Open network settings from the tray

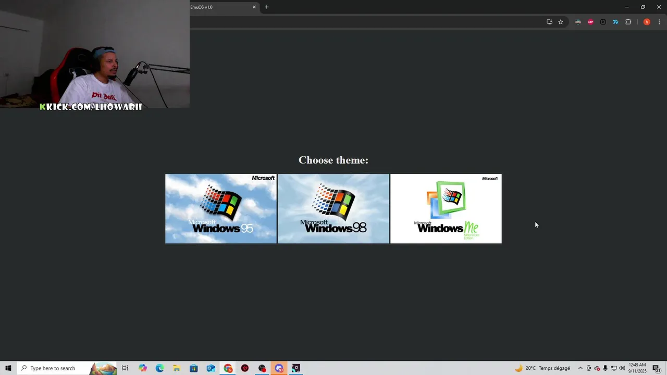614,368
